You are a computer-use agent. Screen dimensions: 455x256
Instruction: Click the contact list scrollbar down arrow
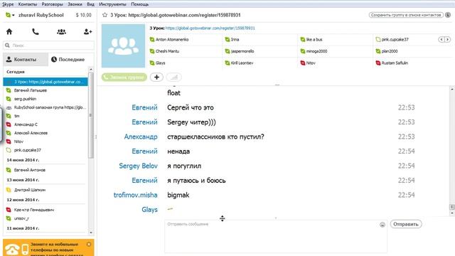(91, 233)
